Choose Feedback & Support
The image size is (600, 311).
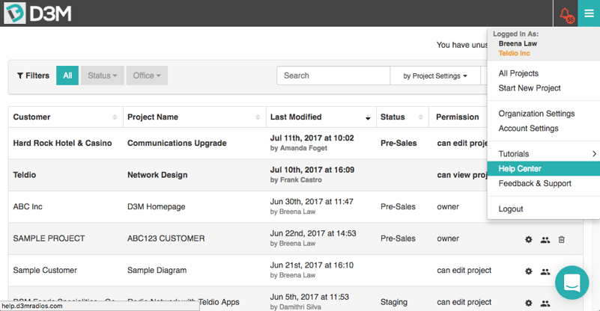(x=535, y=184)
